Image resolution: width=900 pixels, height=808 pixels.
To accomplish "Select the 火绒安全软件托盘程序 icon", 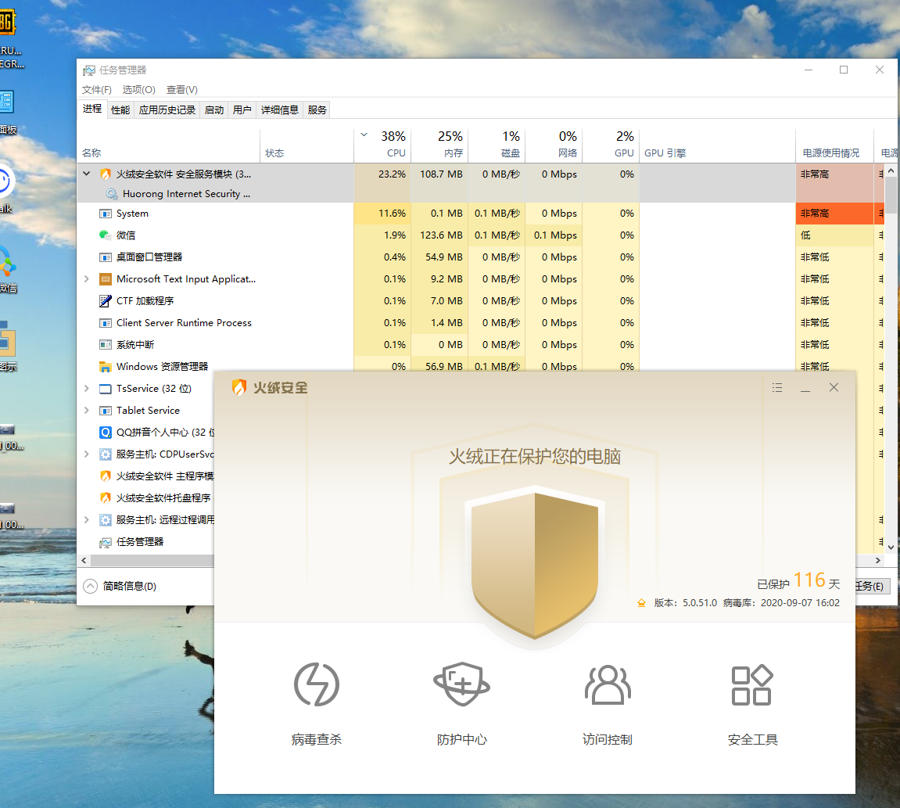I will point(105,497).
